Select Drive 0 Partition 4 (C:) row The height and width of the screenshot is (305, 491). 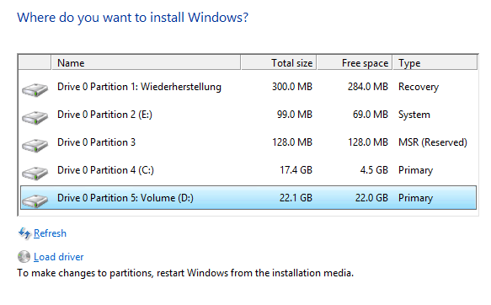pos(248,170)
